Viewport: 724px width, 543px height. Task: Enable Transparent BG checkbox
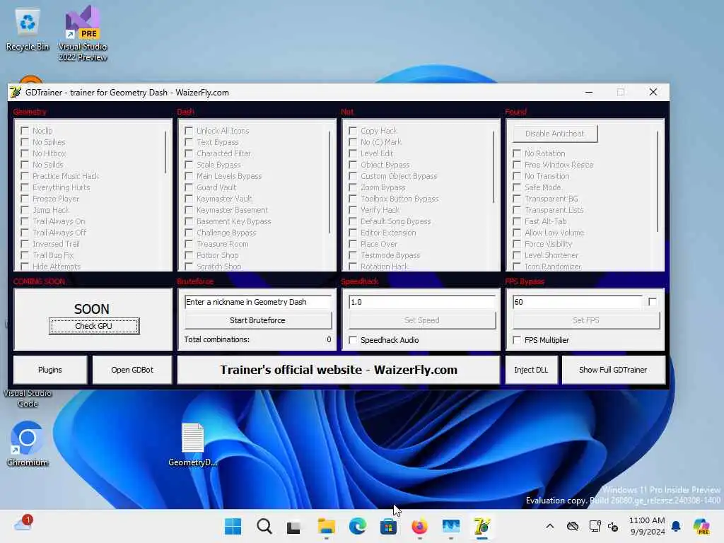(x=517, y=199)
